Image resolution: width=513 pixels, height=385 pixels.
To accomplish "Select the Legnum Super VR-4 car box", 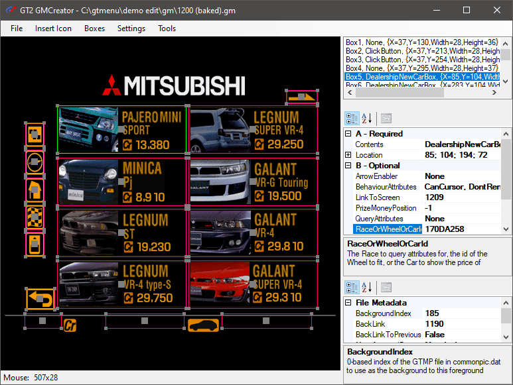I will tap(254, 130).
